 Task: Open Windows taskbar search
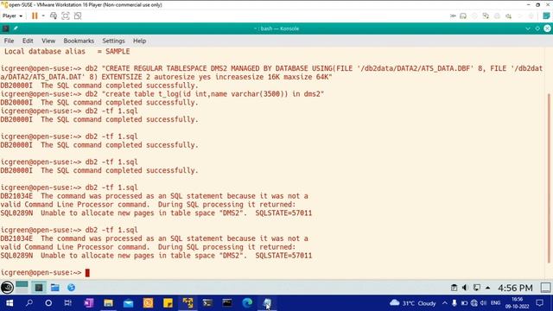tap(29, 303)
